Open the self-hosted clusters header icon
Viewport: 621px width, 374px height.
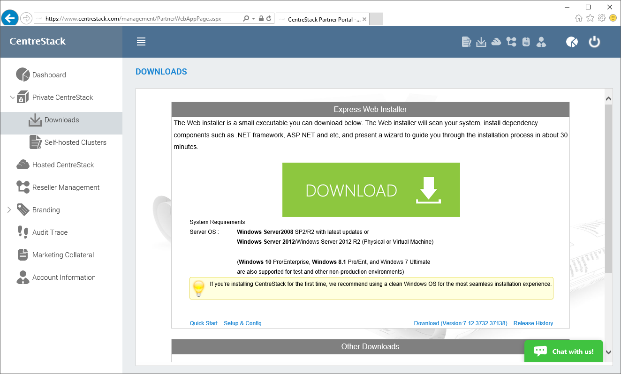click(x=466, y=42)
